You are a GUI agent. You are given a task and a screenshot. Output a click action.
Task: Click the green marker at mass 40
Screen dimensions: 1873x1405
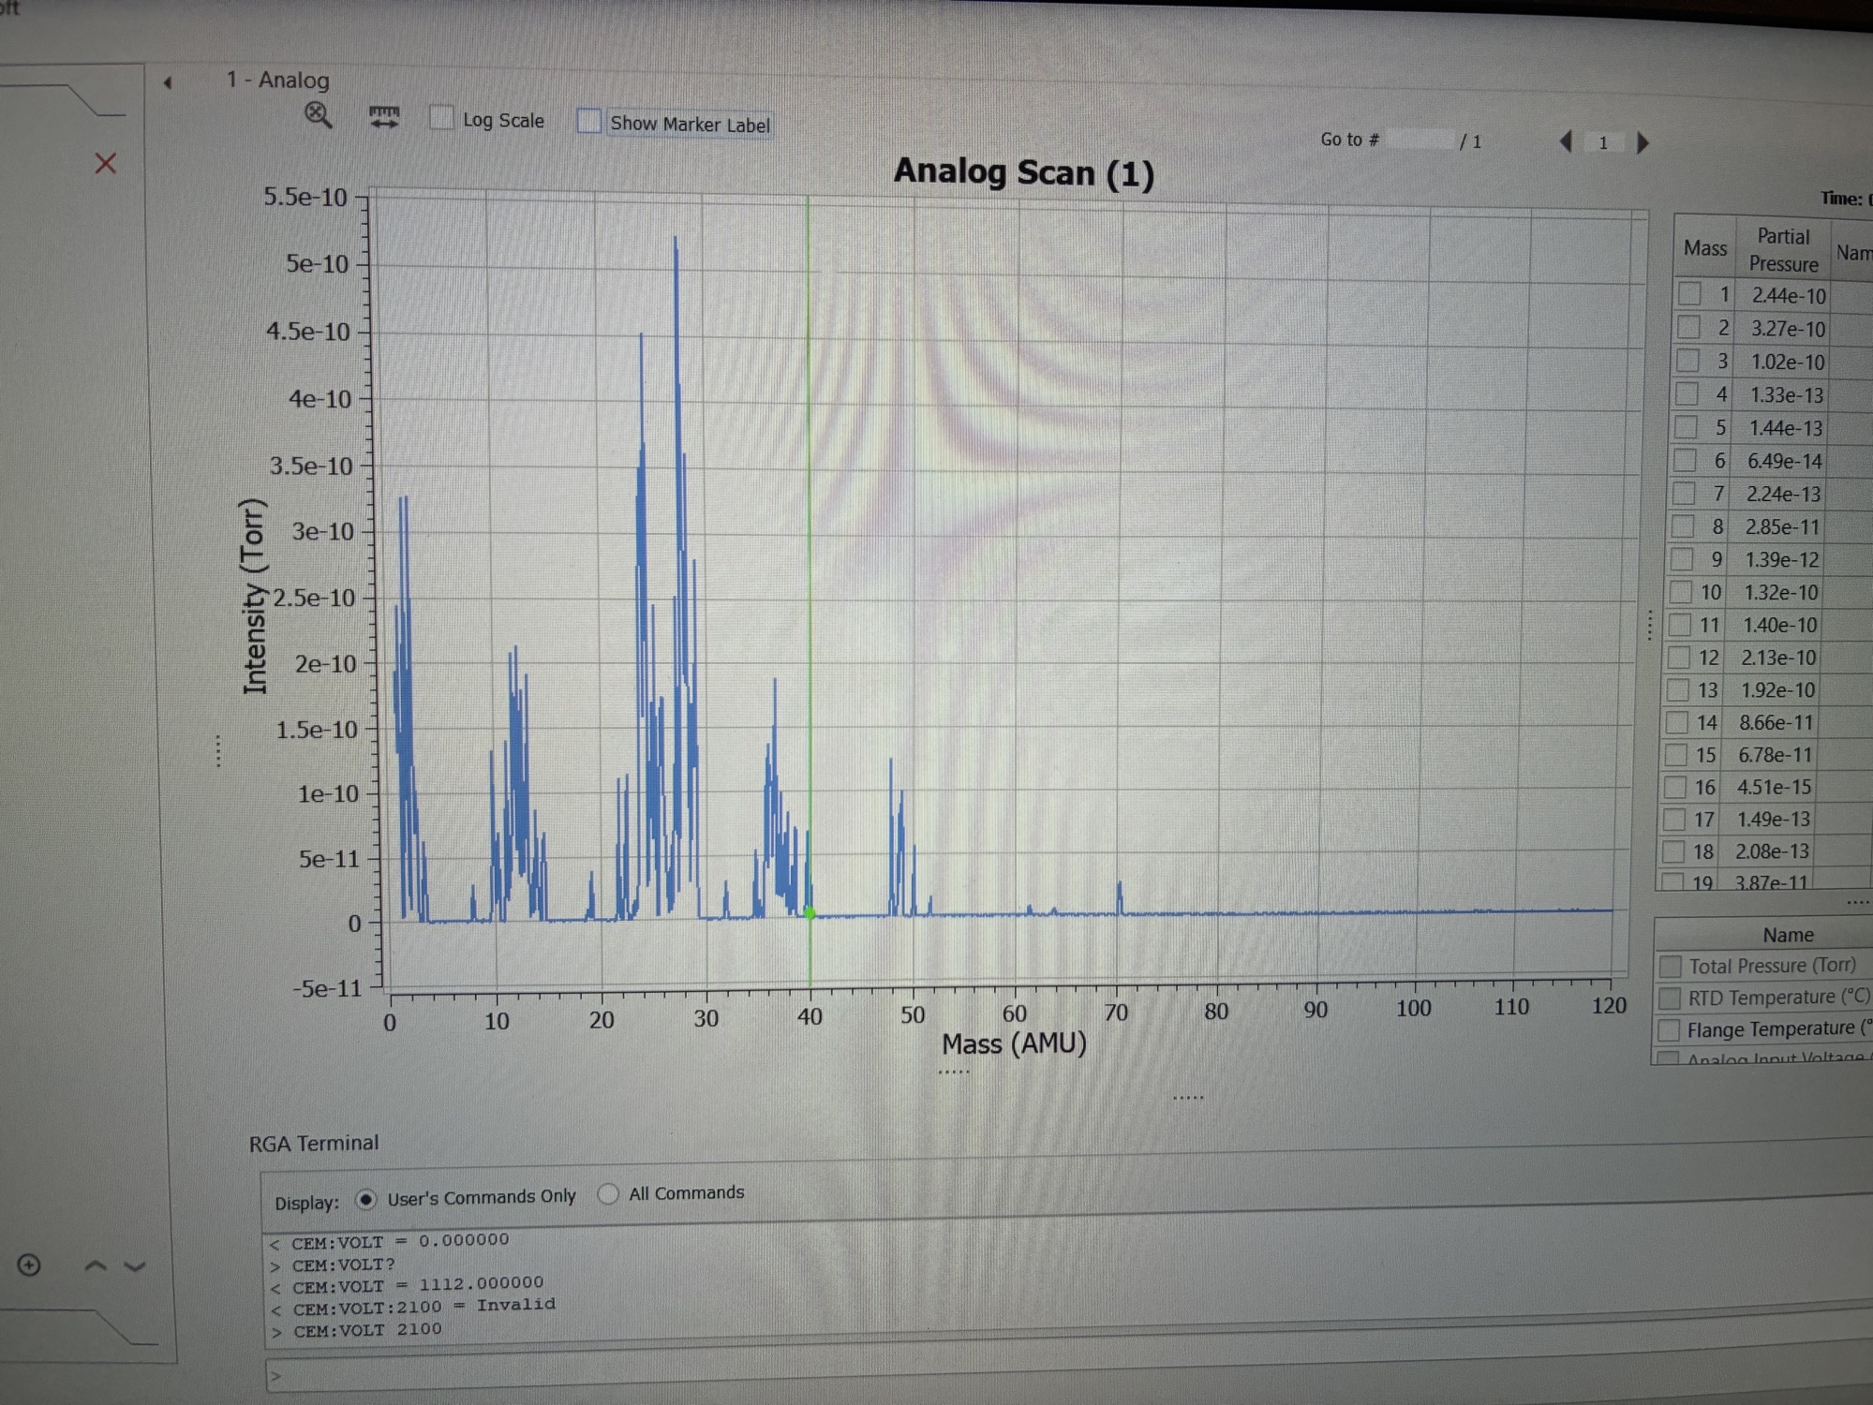(810, 912)
